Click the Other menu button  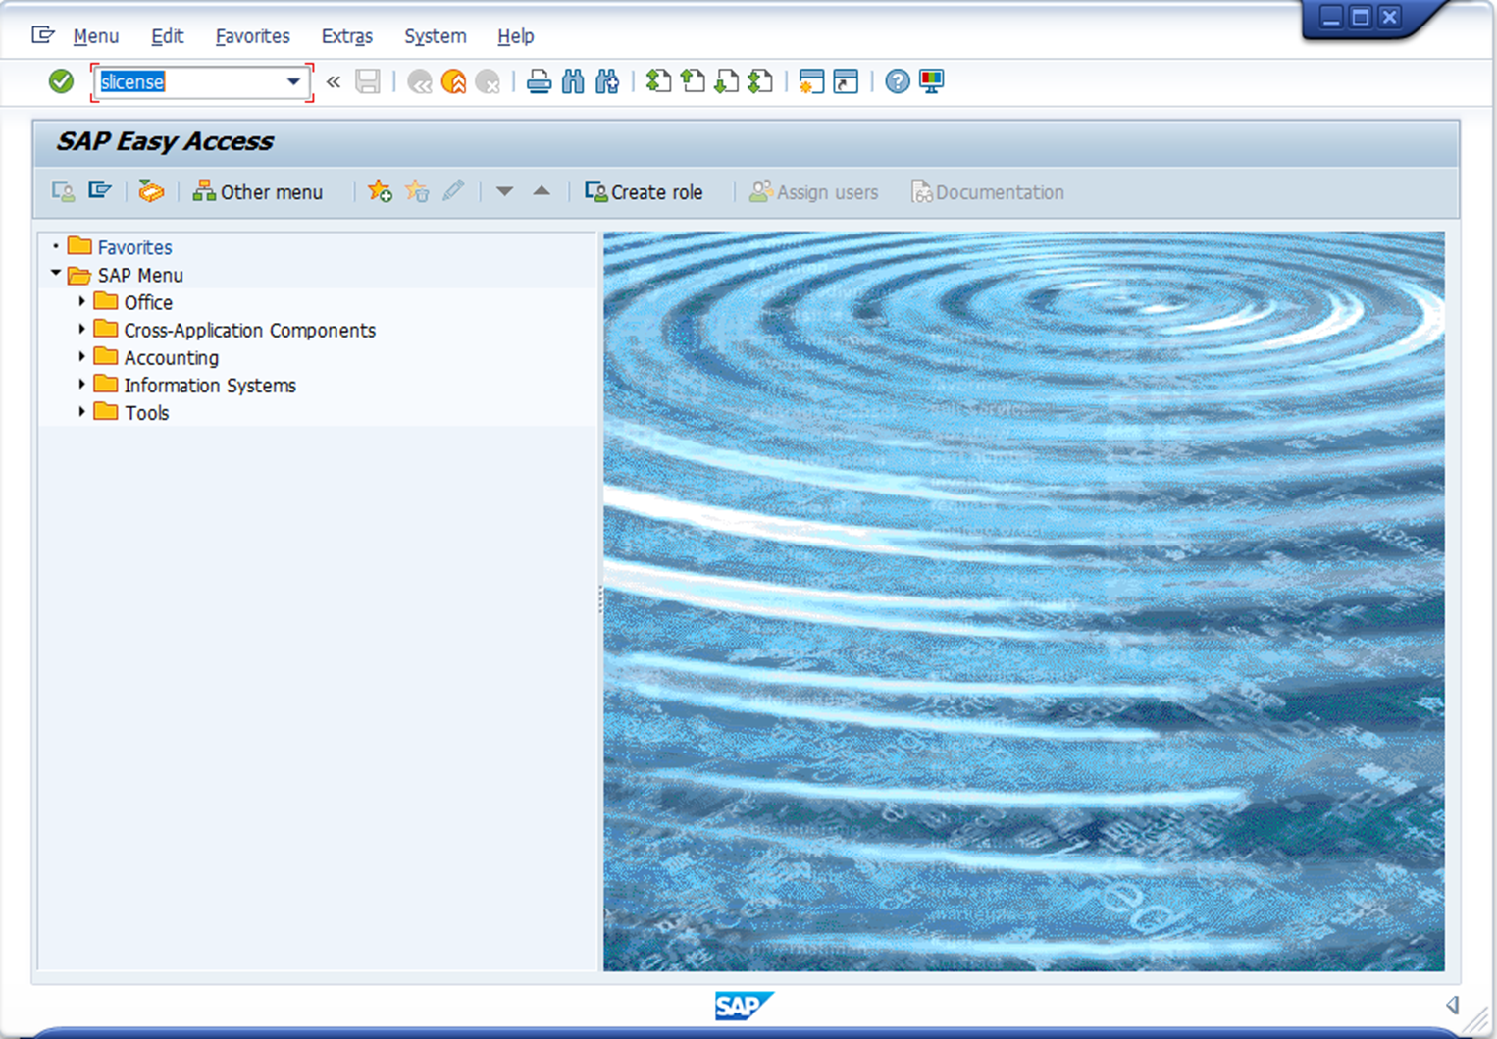click(x=258, y=192)
